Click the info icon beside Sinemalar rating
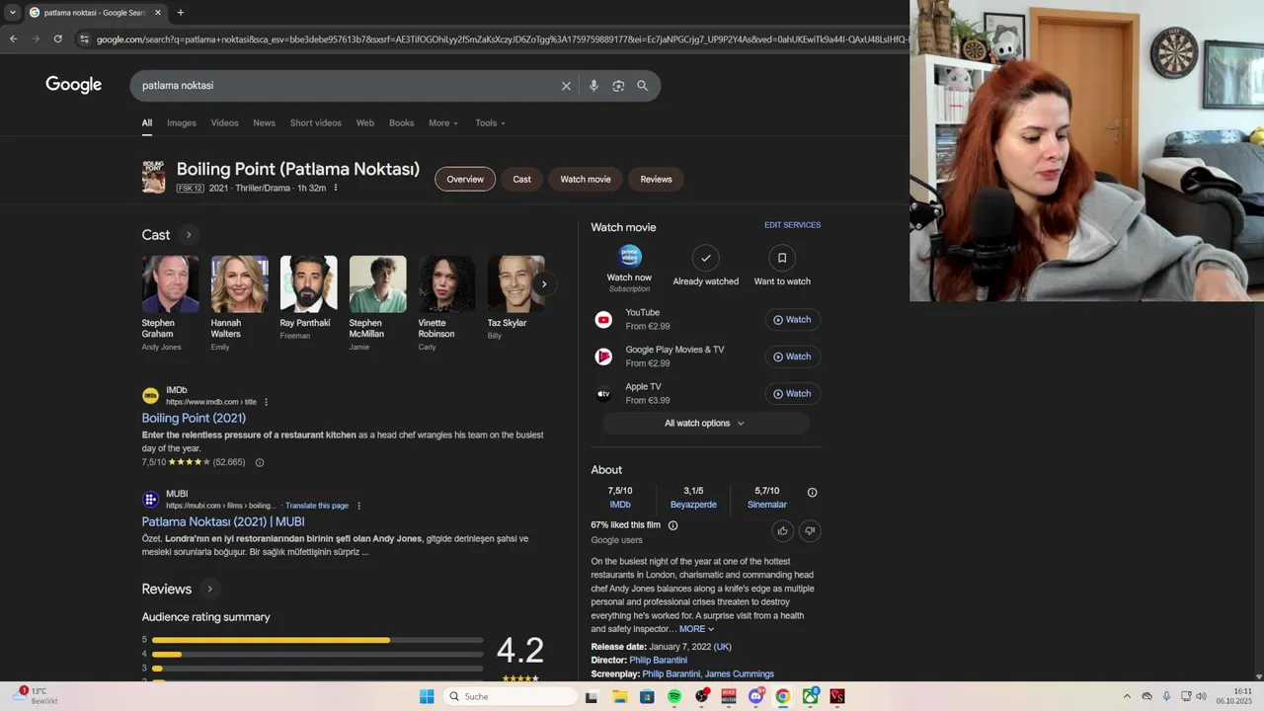The height and width of the screenshot is (711, 1264). point(812,493)
